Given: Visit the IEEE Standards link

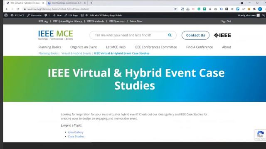Looking at the screenshot, I should pyautogui.click(x=95, y=21).
